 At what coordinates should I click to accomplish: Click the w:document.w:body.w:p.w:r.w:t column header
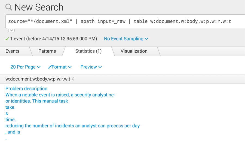pos(38,79)
